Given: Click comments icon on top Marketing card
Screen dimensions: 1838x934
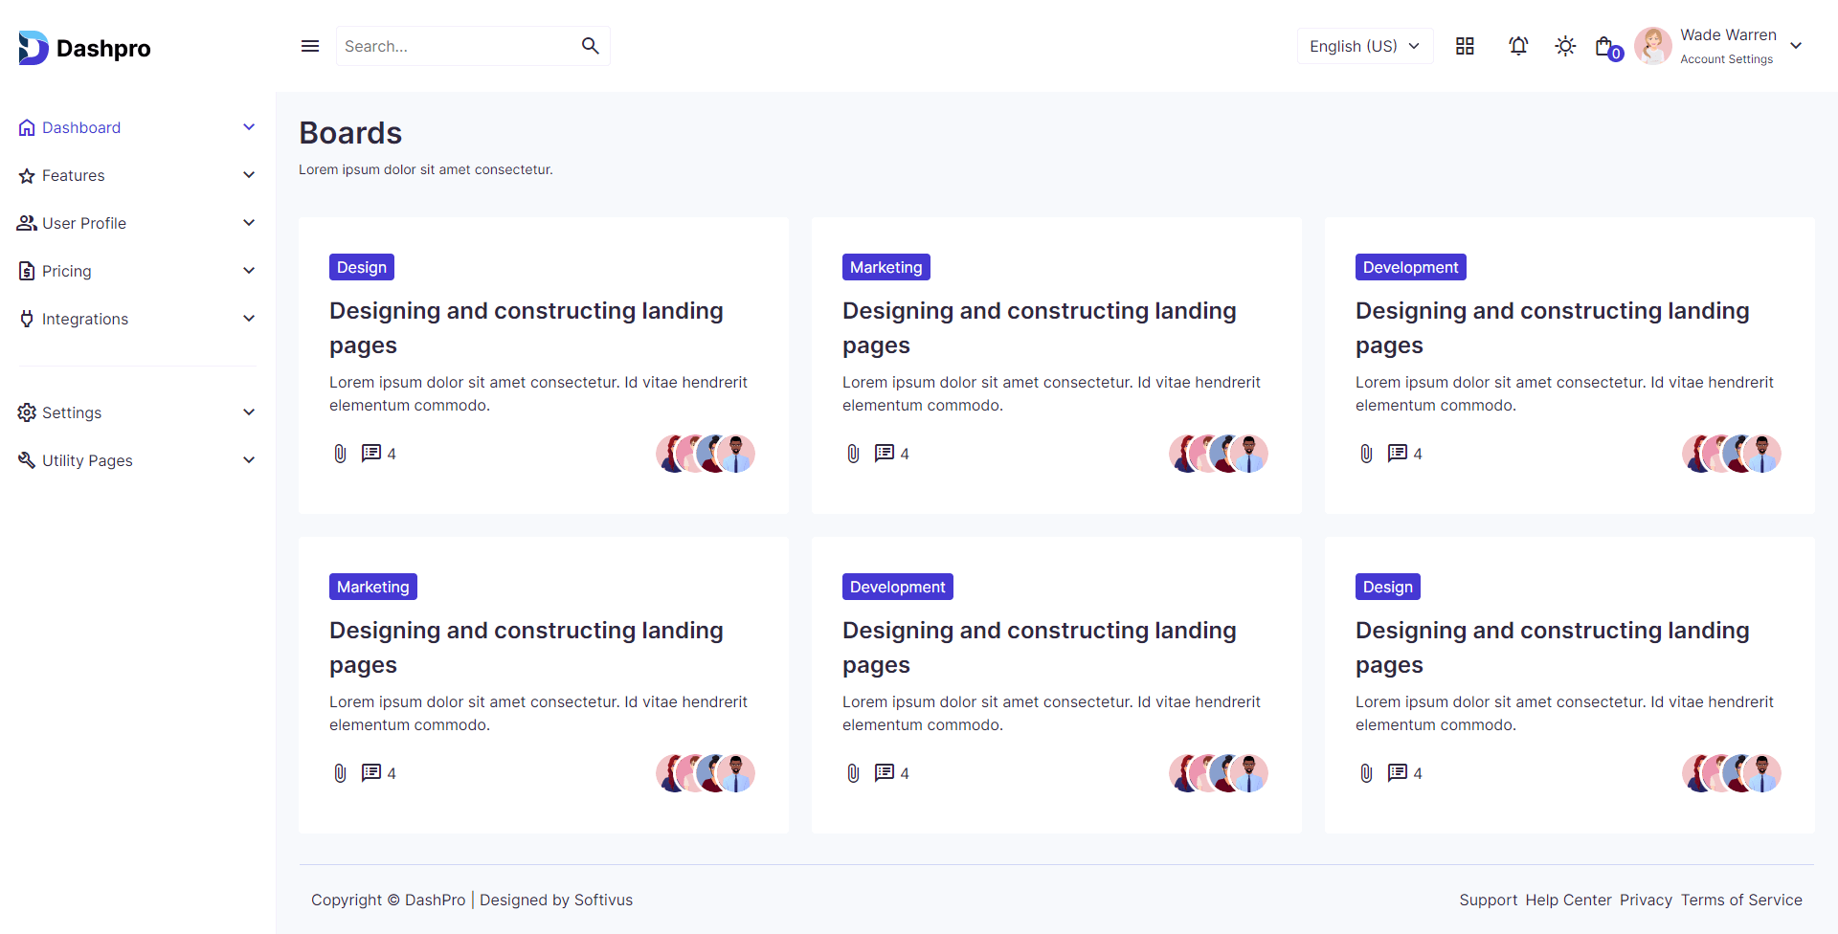Looking at the screenshot, I should 884,454.
